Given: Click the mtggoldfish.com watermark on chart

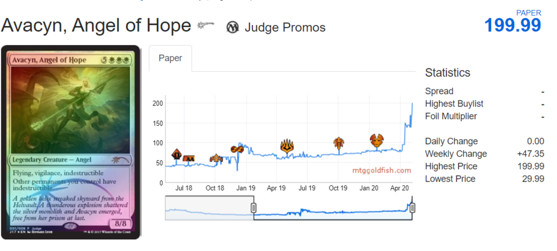Looking at the screenshot, I should click(382, 170).
